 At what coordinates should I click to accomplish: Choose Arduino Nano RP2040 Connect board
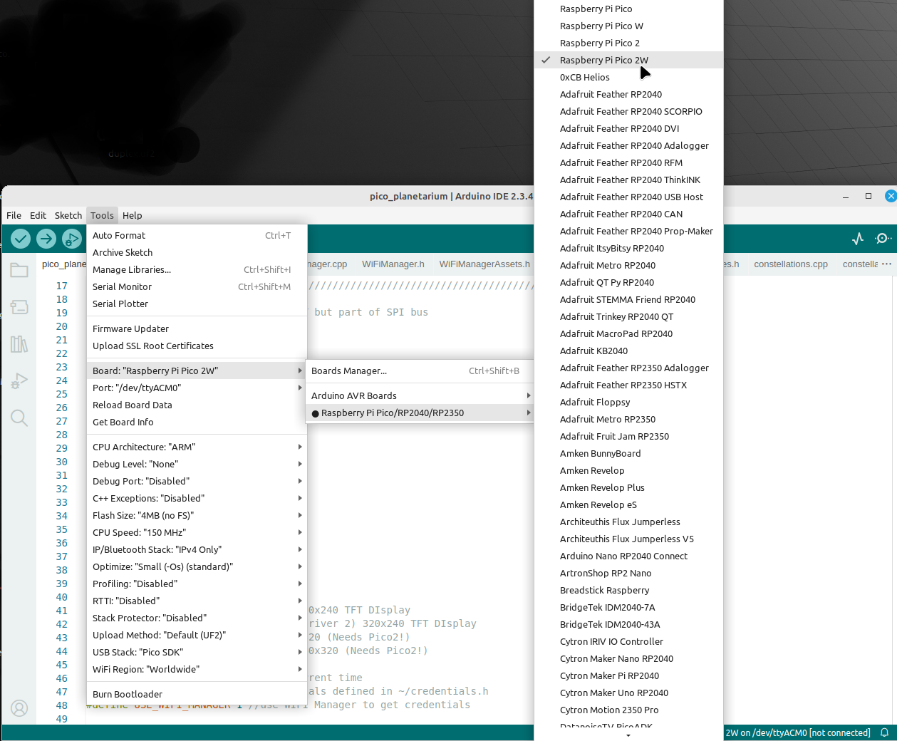pyautogui.click(x=628, y=556)
